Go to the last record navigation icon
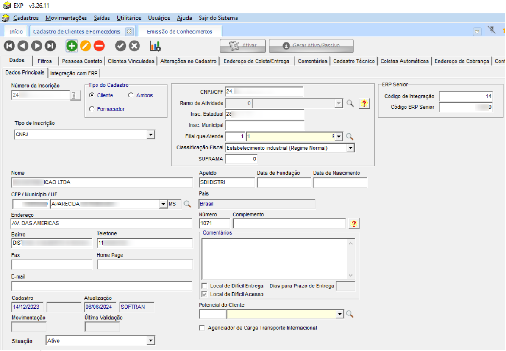The image size is (506, 351). click(x=50, y=46)
